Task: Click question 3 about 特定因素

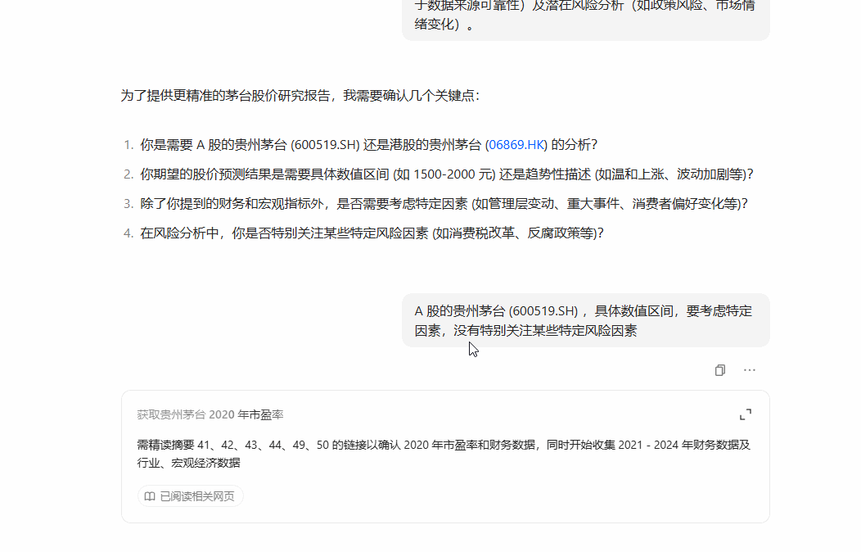Action: (444, 204)
